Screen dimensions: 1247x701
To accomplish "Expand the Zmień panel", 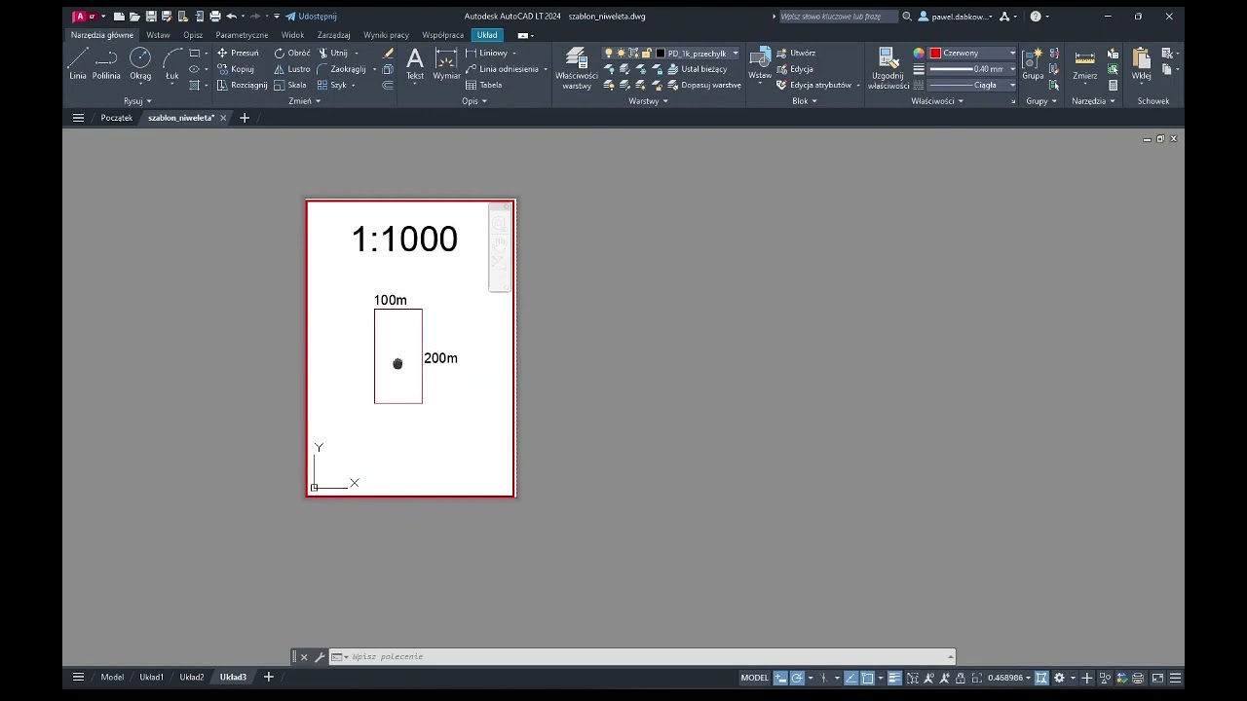I will tap(305, 101).
